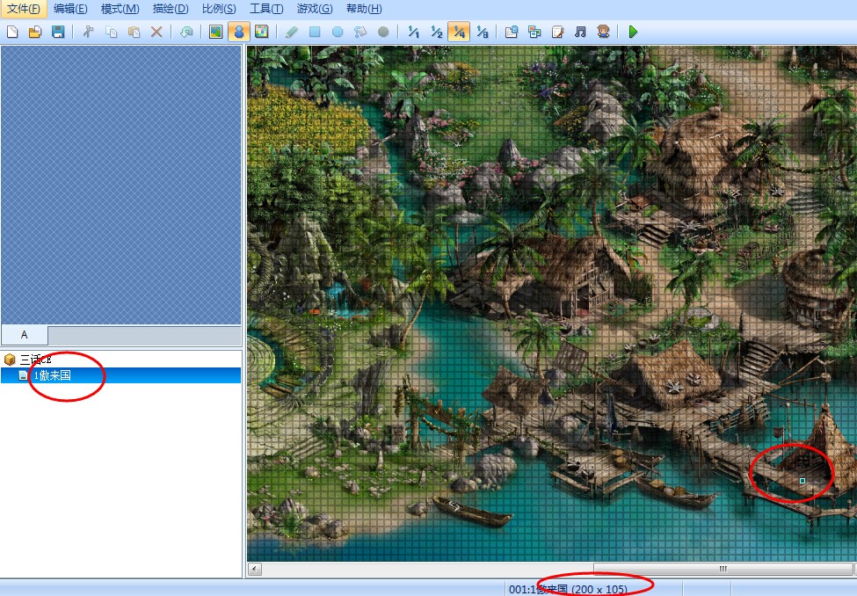Screen dimensions: 857x596
Task: Select the Ellipse drawing tool
Action: [x=338, y=32]
